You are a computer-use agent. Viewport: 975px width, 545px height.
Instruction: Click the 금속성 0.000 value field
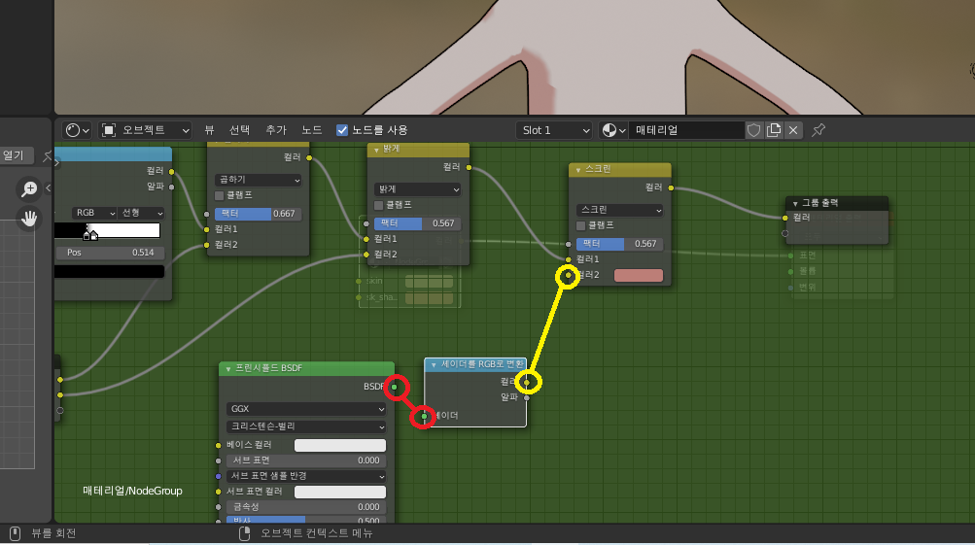tap(306, 507)
